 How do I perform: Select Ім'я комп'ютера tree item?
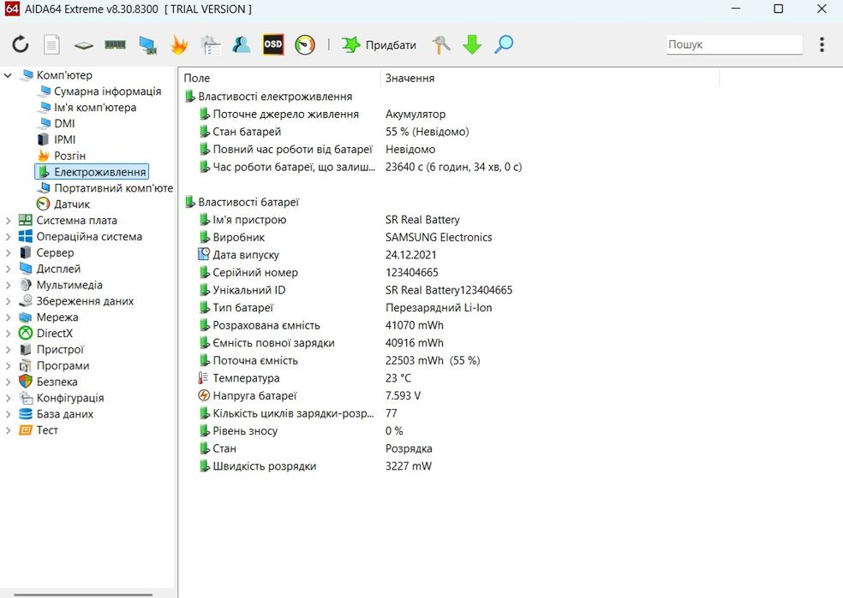coord(94,107)
